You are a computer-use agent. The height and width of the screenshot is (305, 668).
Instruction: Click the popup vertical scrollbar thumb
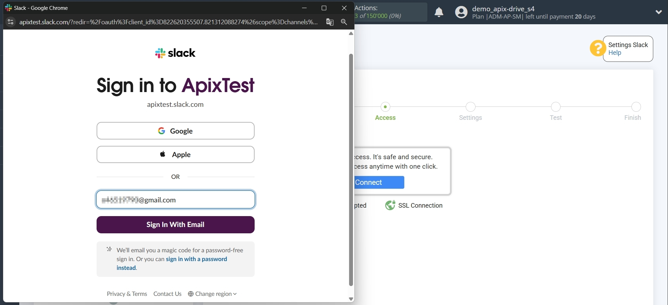click(x=351, y=170)
